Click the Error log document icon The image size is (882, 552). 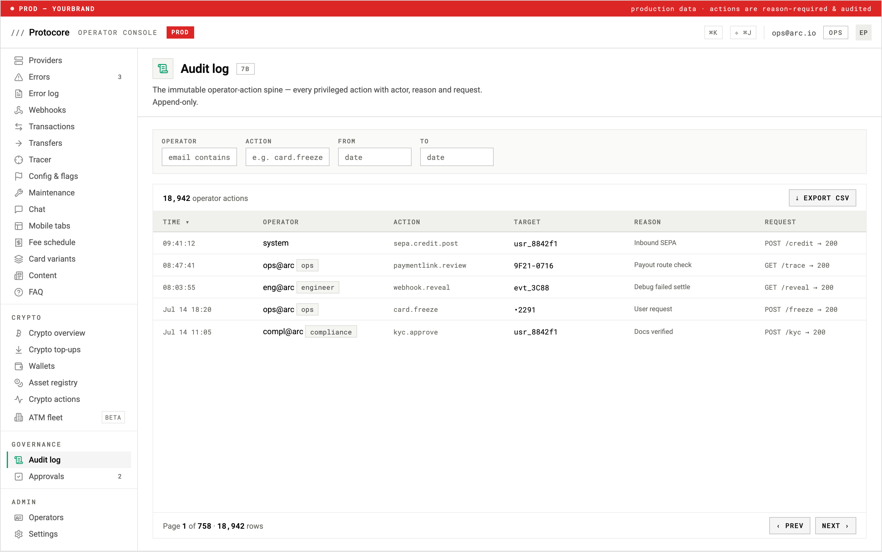click(19, 93)
